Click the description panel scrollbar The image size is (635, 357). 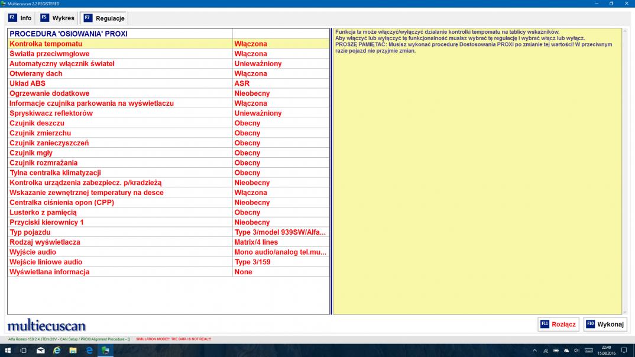coord(624,171)
